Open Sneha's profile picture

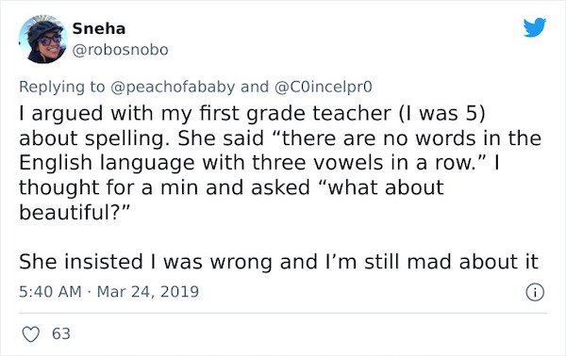coord(43,40)
